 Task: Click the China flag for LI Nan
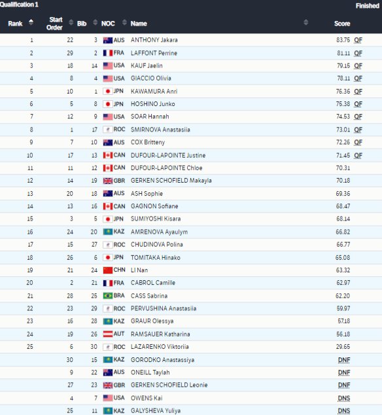108,270
